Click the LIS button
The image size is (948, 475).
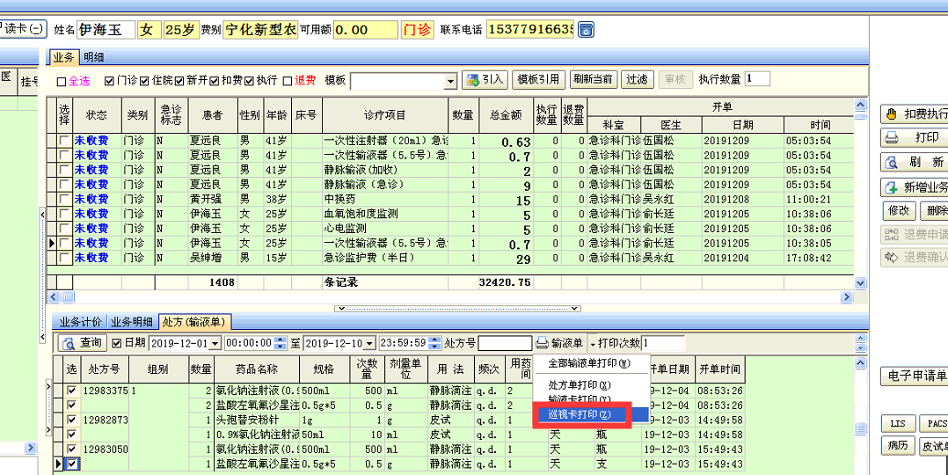[898, 424]
